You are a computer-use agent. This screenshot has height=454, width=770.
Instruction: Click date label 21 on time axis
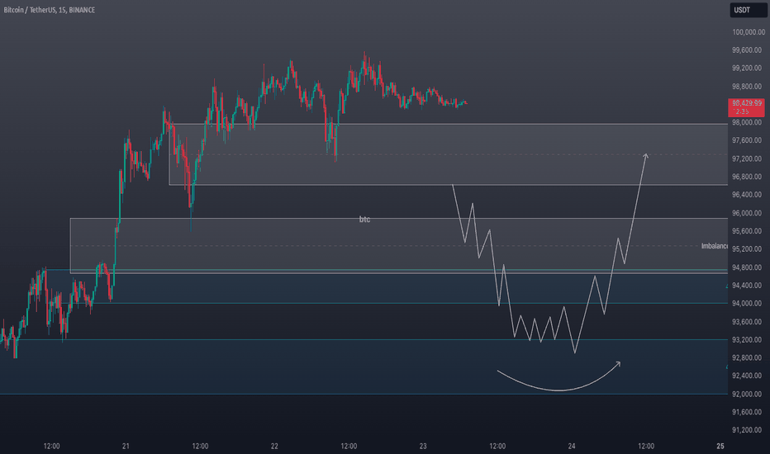tap(126, 446)
